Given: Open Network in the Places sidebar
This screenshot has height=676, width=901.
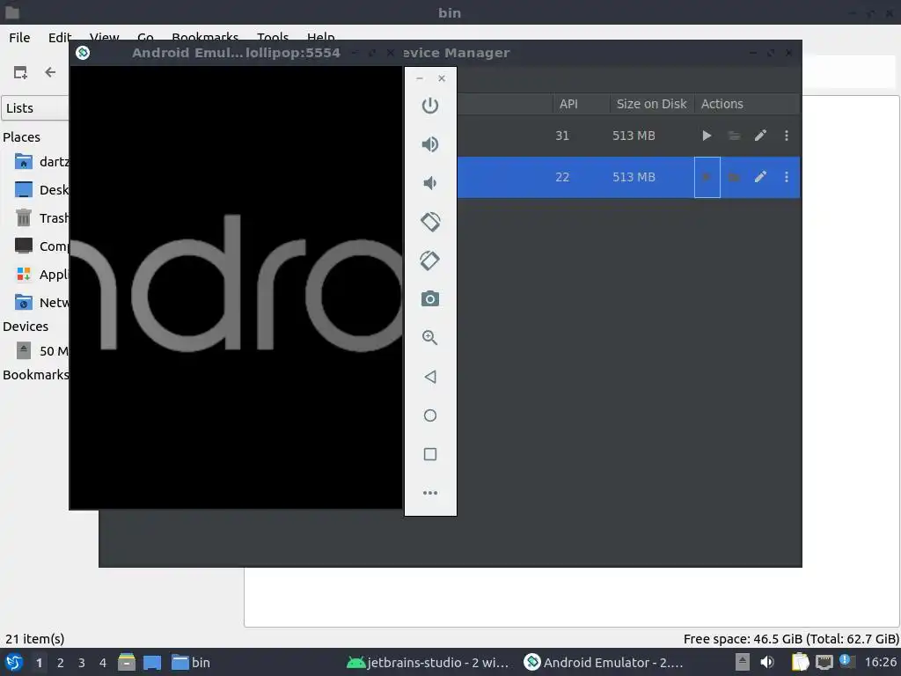Looking at the screenshot, I should click(40, 303).
